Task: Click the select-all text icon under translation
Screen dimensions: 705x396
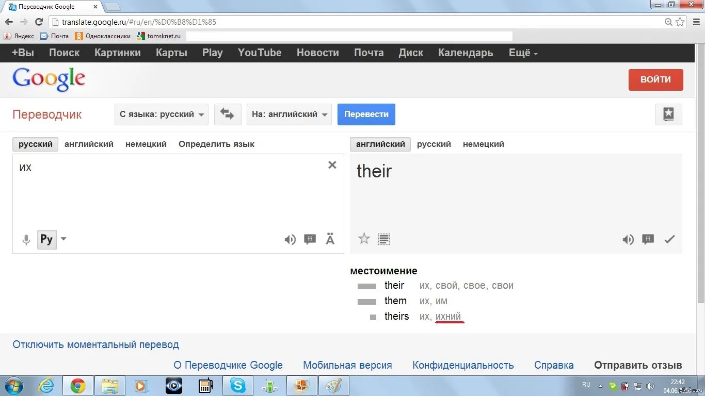Action: 384,239
